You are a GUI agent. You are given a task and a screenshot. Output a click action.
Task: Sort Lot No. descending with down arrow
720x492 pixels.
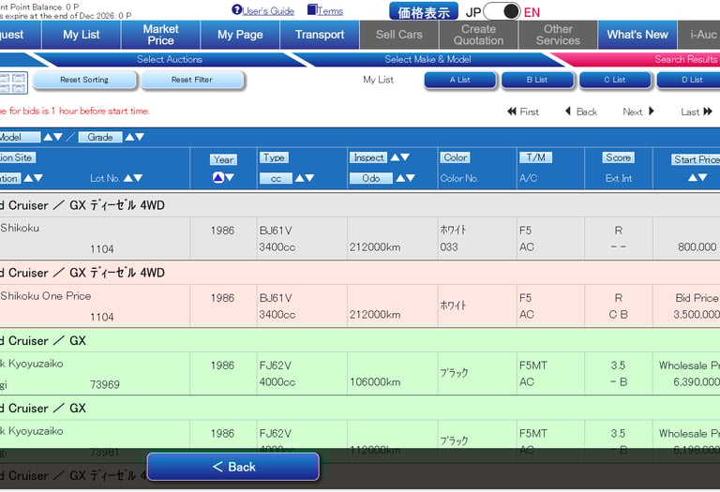coord(138,178)
